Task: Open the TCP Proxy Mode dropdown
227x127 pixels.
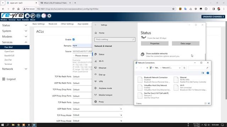Action: pyautogui.click(x=98, y=115)
